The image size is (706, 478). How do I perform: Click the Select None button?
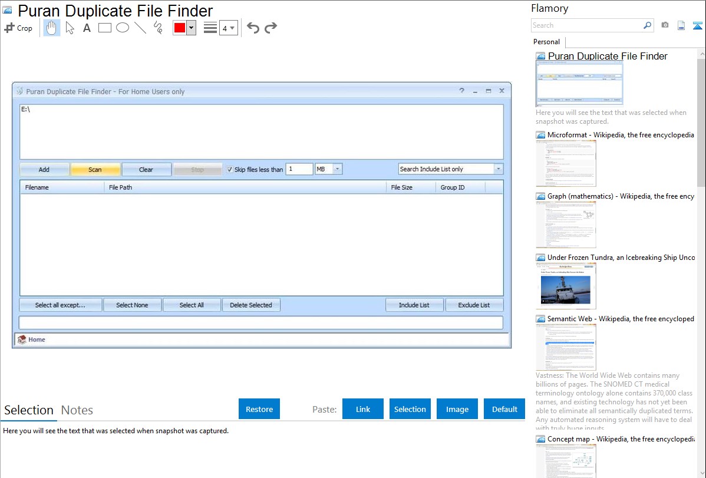pyautogui.click(x=132, y=305)
